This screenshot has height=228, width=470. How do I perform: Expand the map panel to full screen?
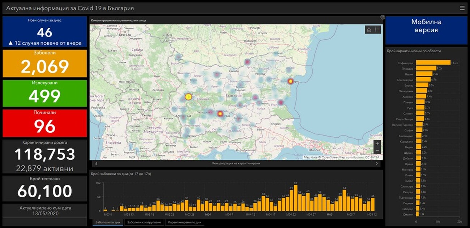pyautogui.click(x=383, y=17)
